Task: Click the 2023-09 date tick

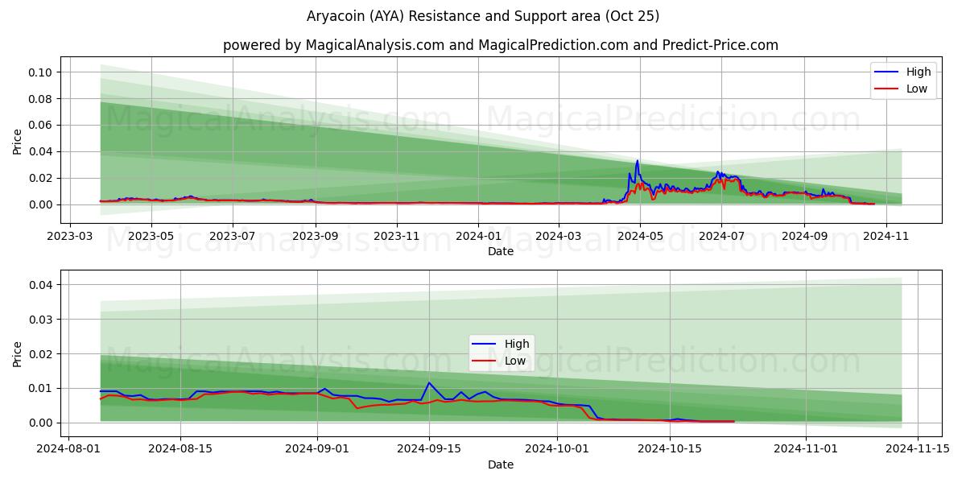Action: (x=316, y=236)
